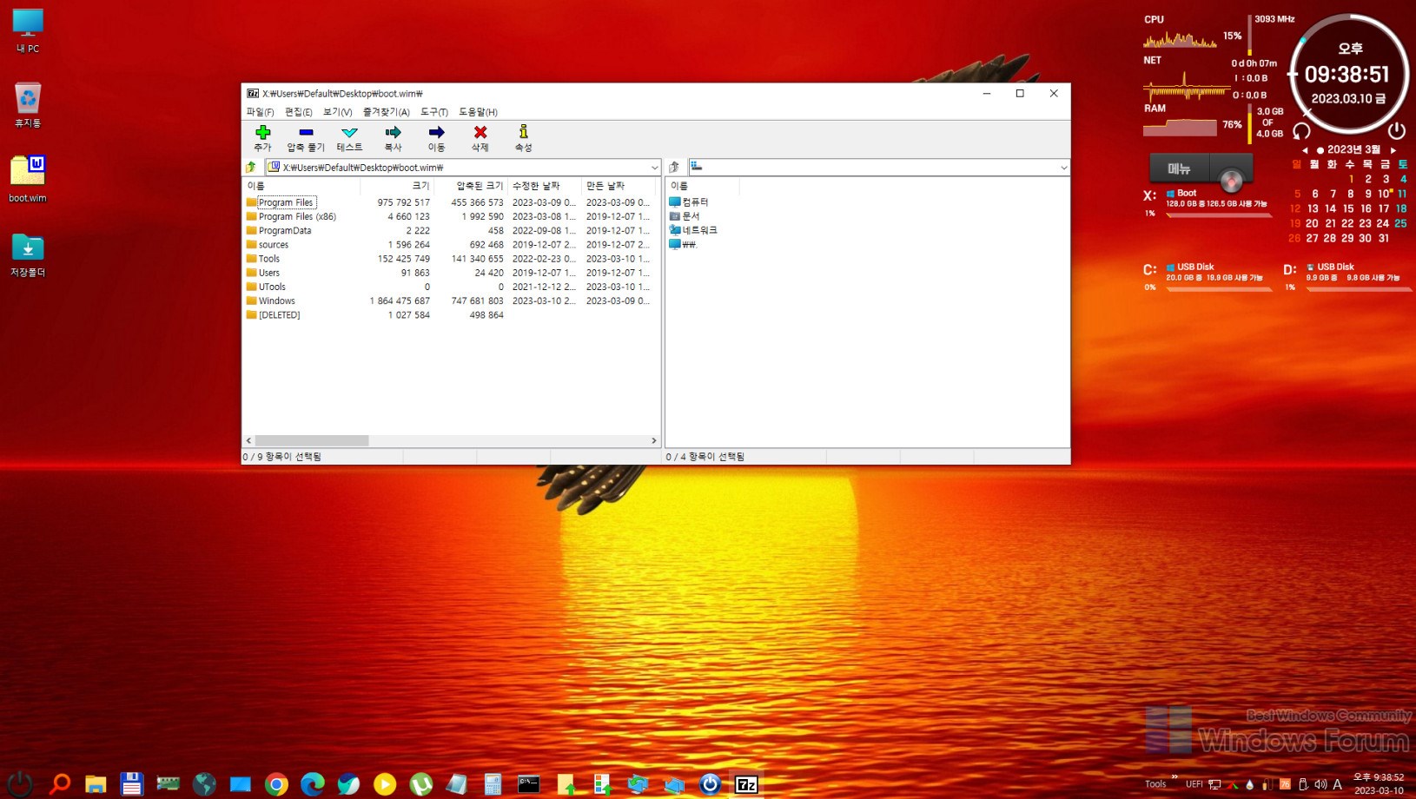Viewport: 1416px width, 799px height.
Task: Click the 속성 (Properties) info icon
Action: [523, 132]
